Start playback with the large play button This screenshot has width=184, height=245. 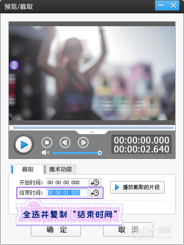coord(23,144)
